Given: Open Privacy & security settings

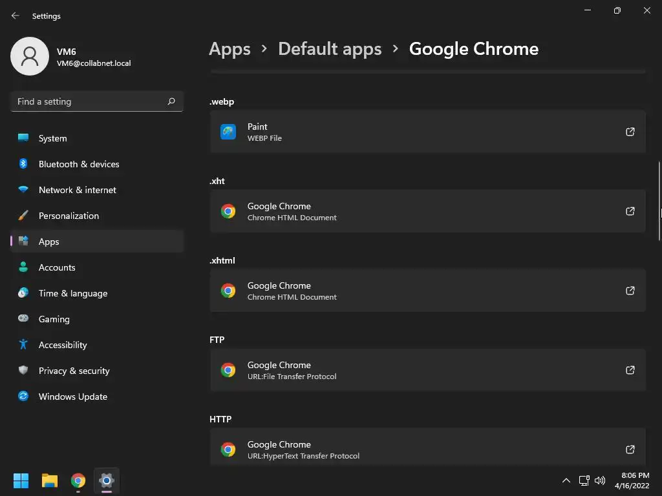Looking at the screenshot, I should click(x=74, y=371).
